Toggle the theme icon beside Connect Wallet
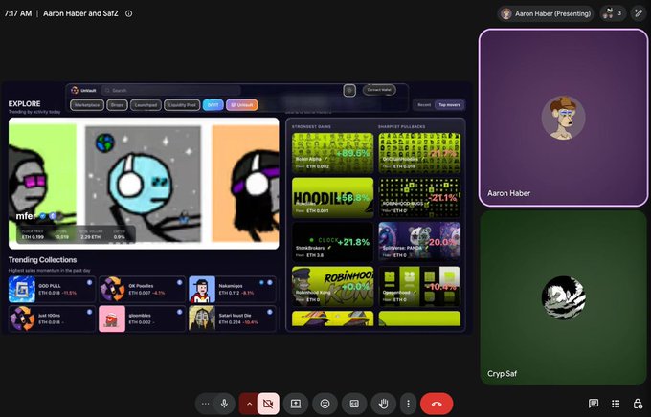Image resolution: width=651 pixels, height=417 pixels. [349, 90]
